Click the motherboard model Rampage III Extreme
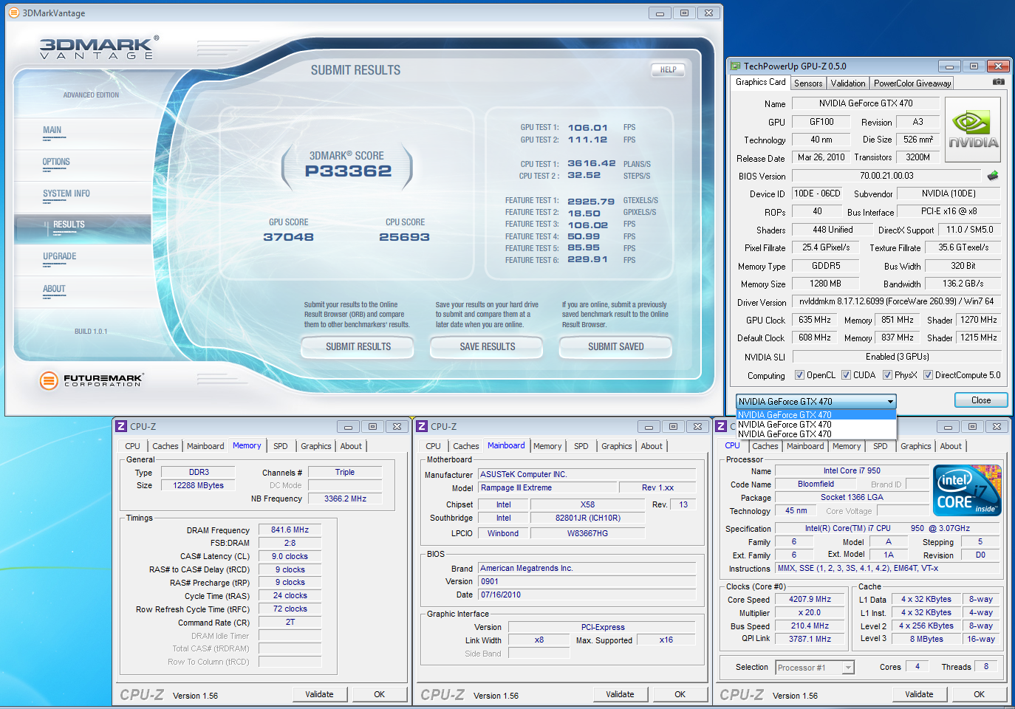This screenshot has width=1015, height=709. tap(547, 487)
